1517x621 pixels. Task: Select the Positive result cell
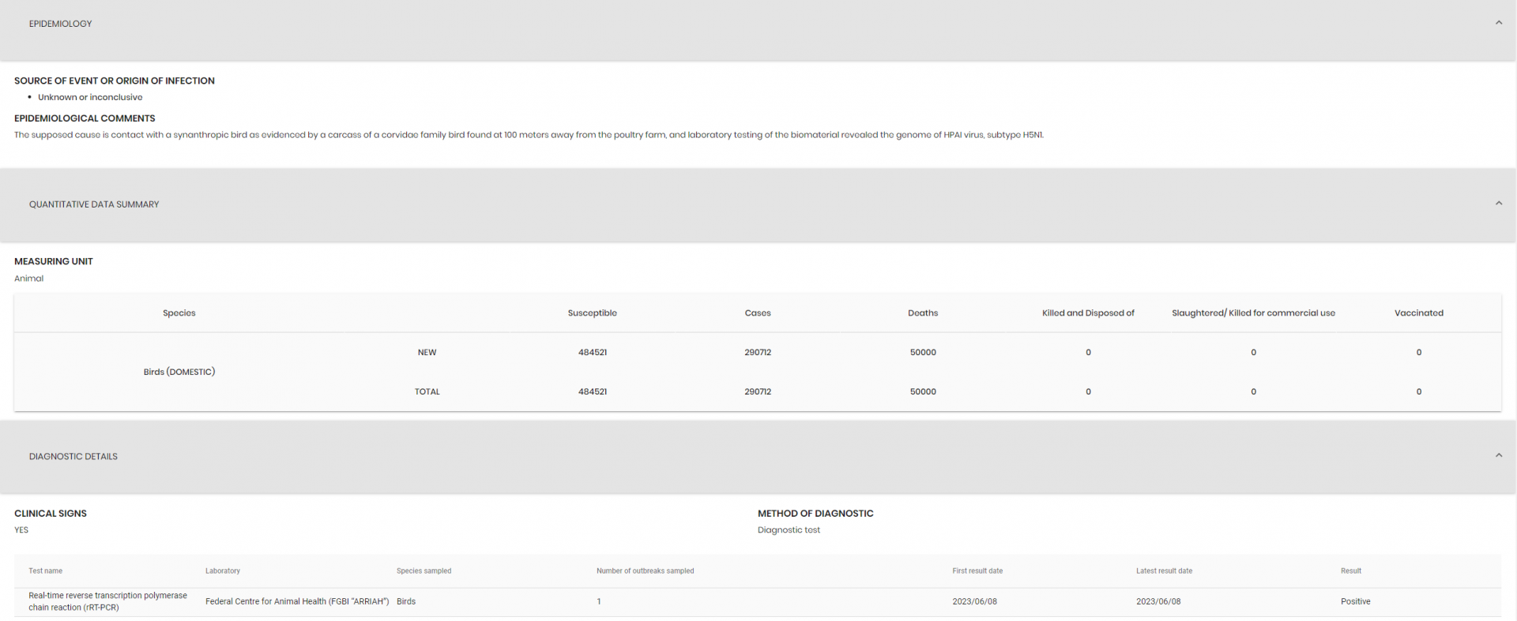click(x=1355, y=602)
